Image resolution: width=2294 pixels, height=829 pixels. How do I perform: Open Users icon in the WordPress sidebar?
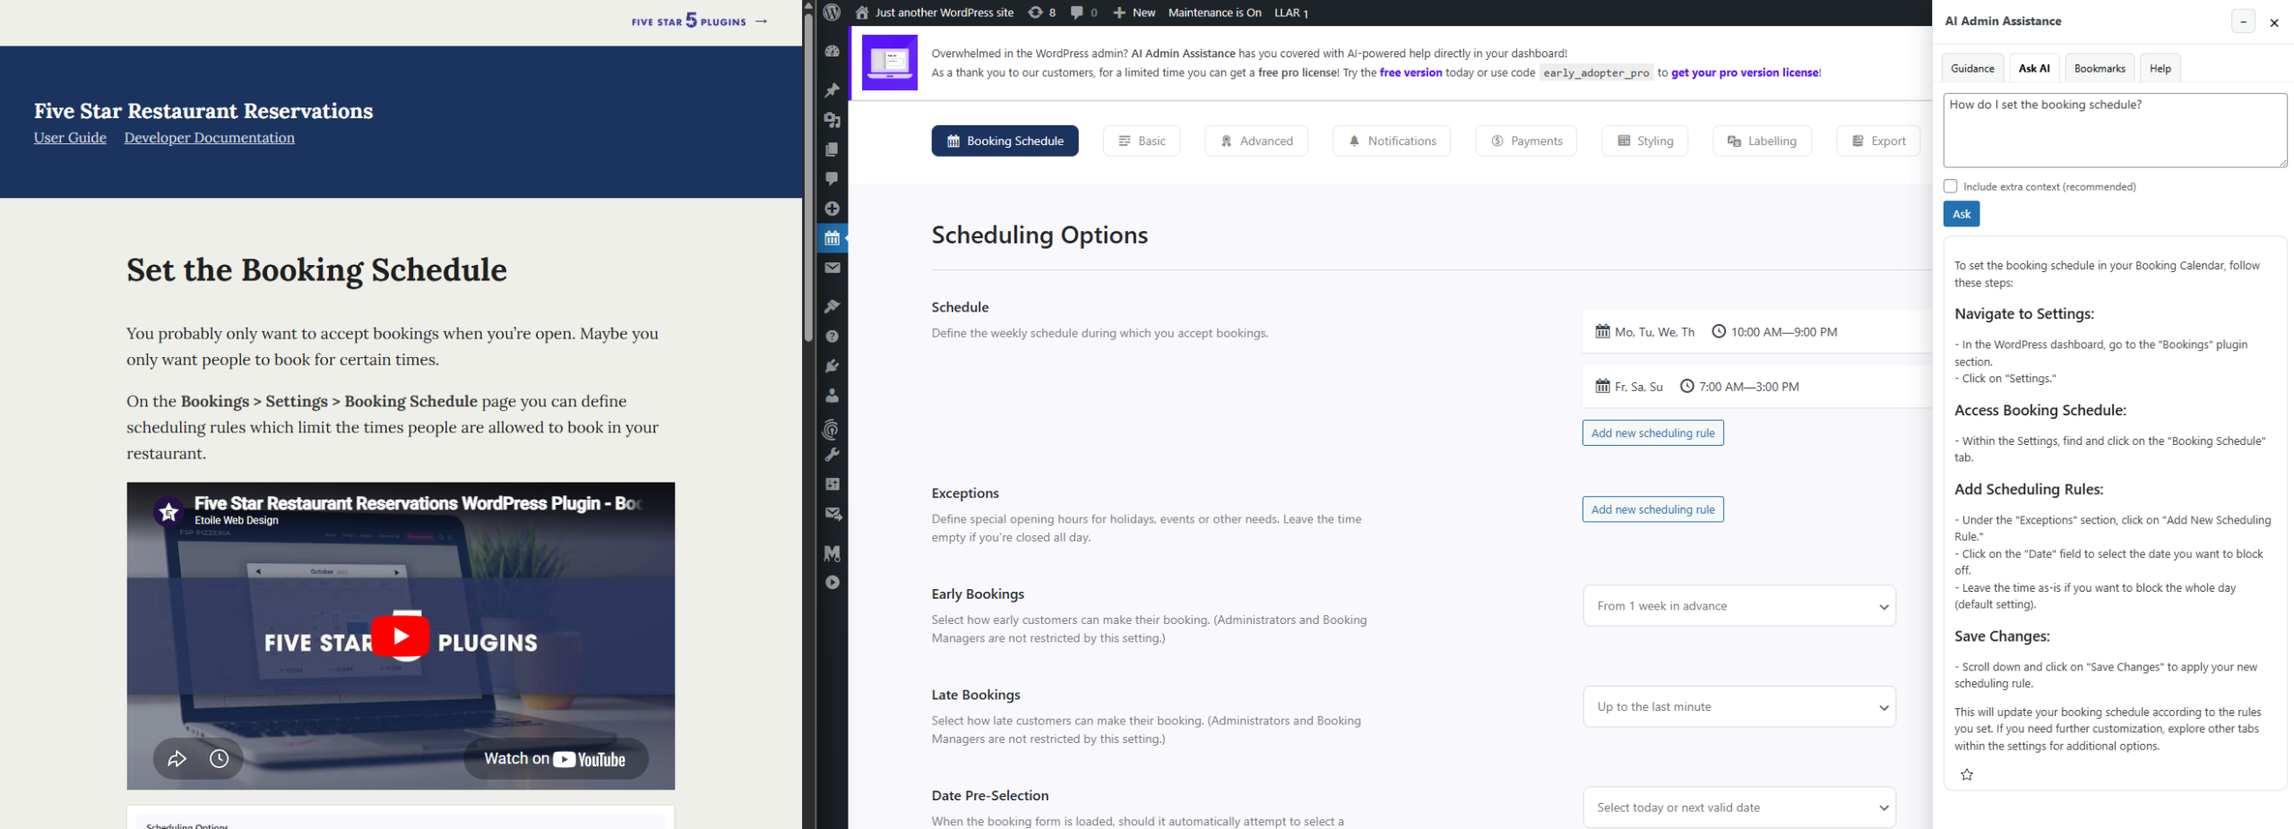[832, 395]
